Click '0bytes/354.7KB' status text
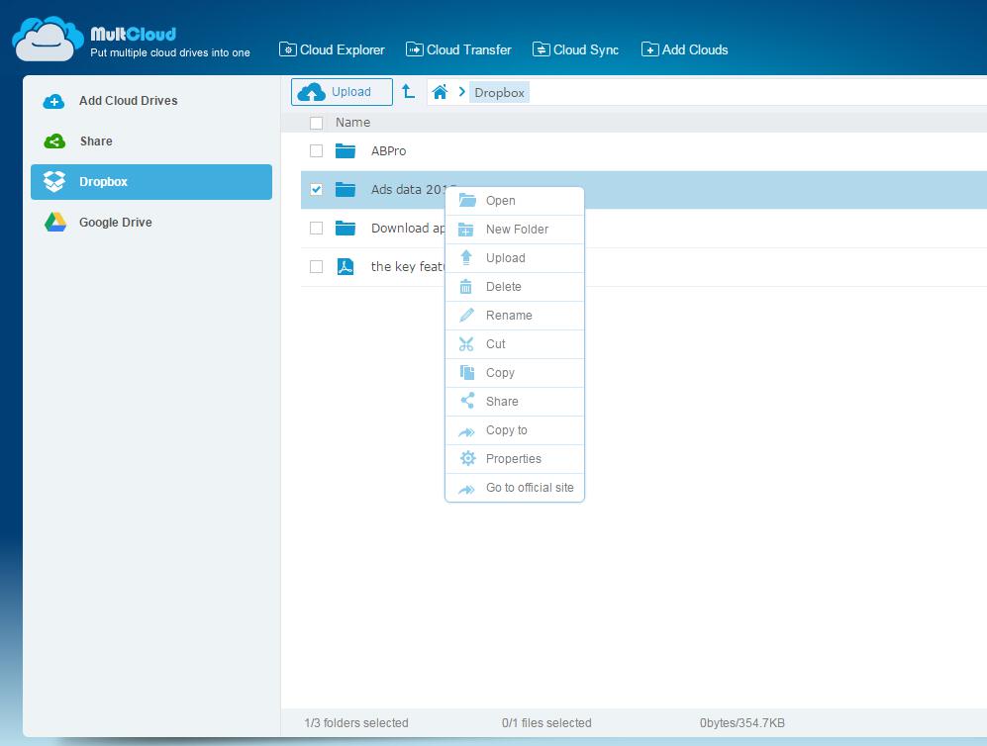The height and width of the screenshot is (746, 987). pos(742,722)
